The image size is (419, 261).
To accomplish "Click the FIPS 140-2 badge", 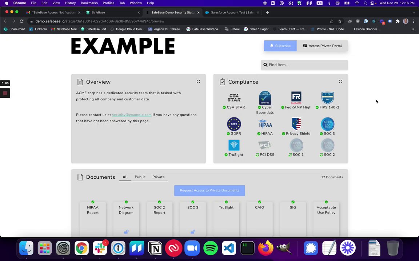I will [x=327, y=98].
